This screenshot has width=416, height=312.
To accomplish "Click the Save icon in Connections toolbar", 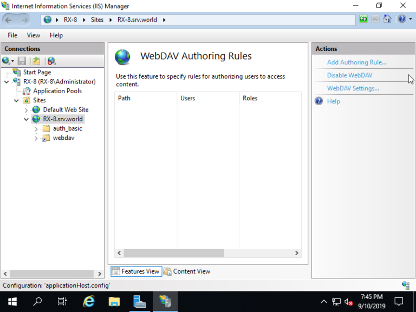I will 22,61.
